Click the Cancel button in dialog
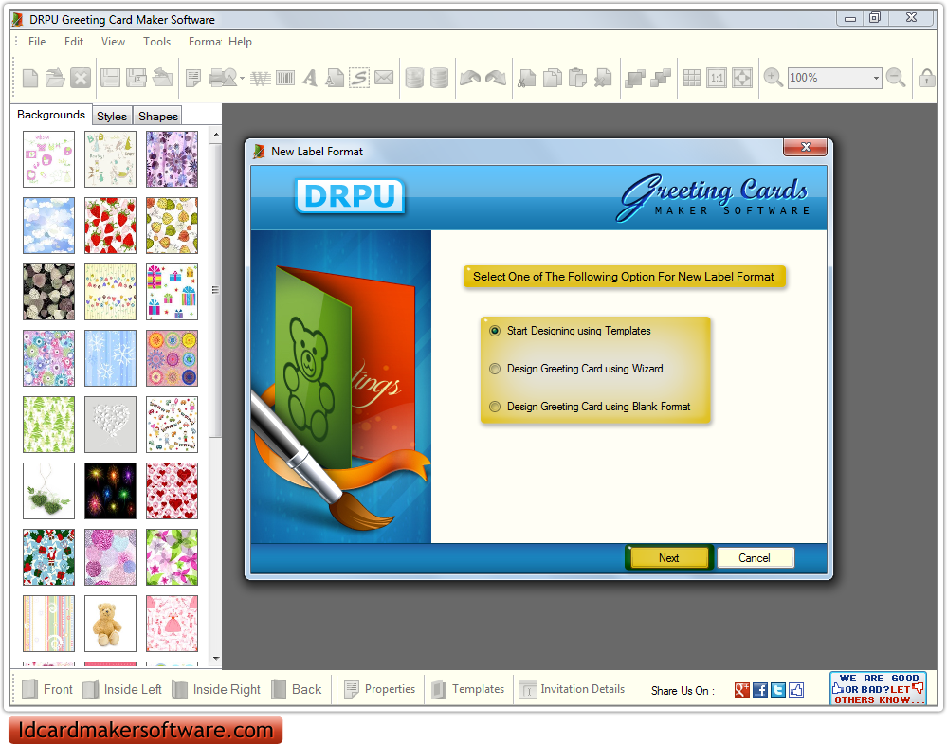Image resolution: width=947 pixels, height=744 pixels. point(755,558)
